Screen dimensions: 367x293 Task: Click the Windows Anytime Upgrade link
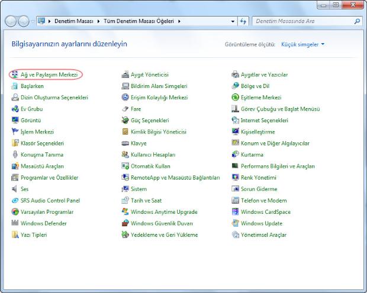click(x=164, y=212)
